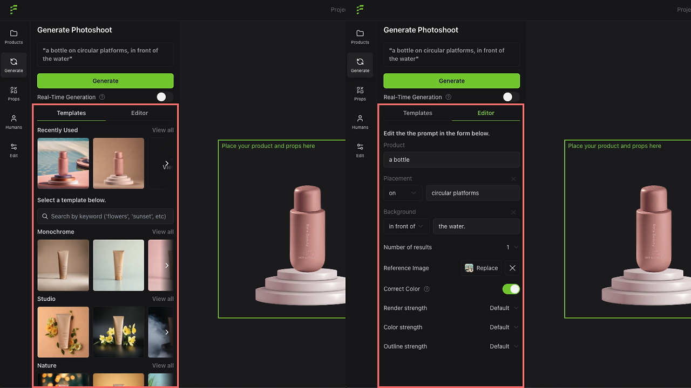
Task: Select the Templates tab in left screenshot
Action: (x=71, y=113)
